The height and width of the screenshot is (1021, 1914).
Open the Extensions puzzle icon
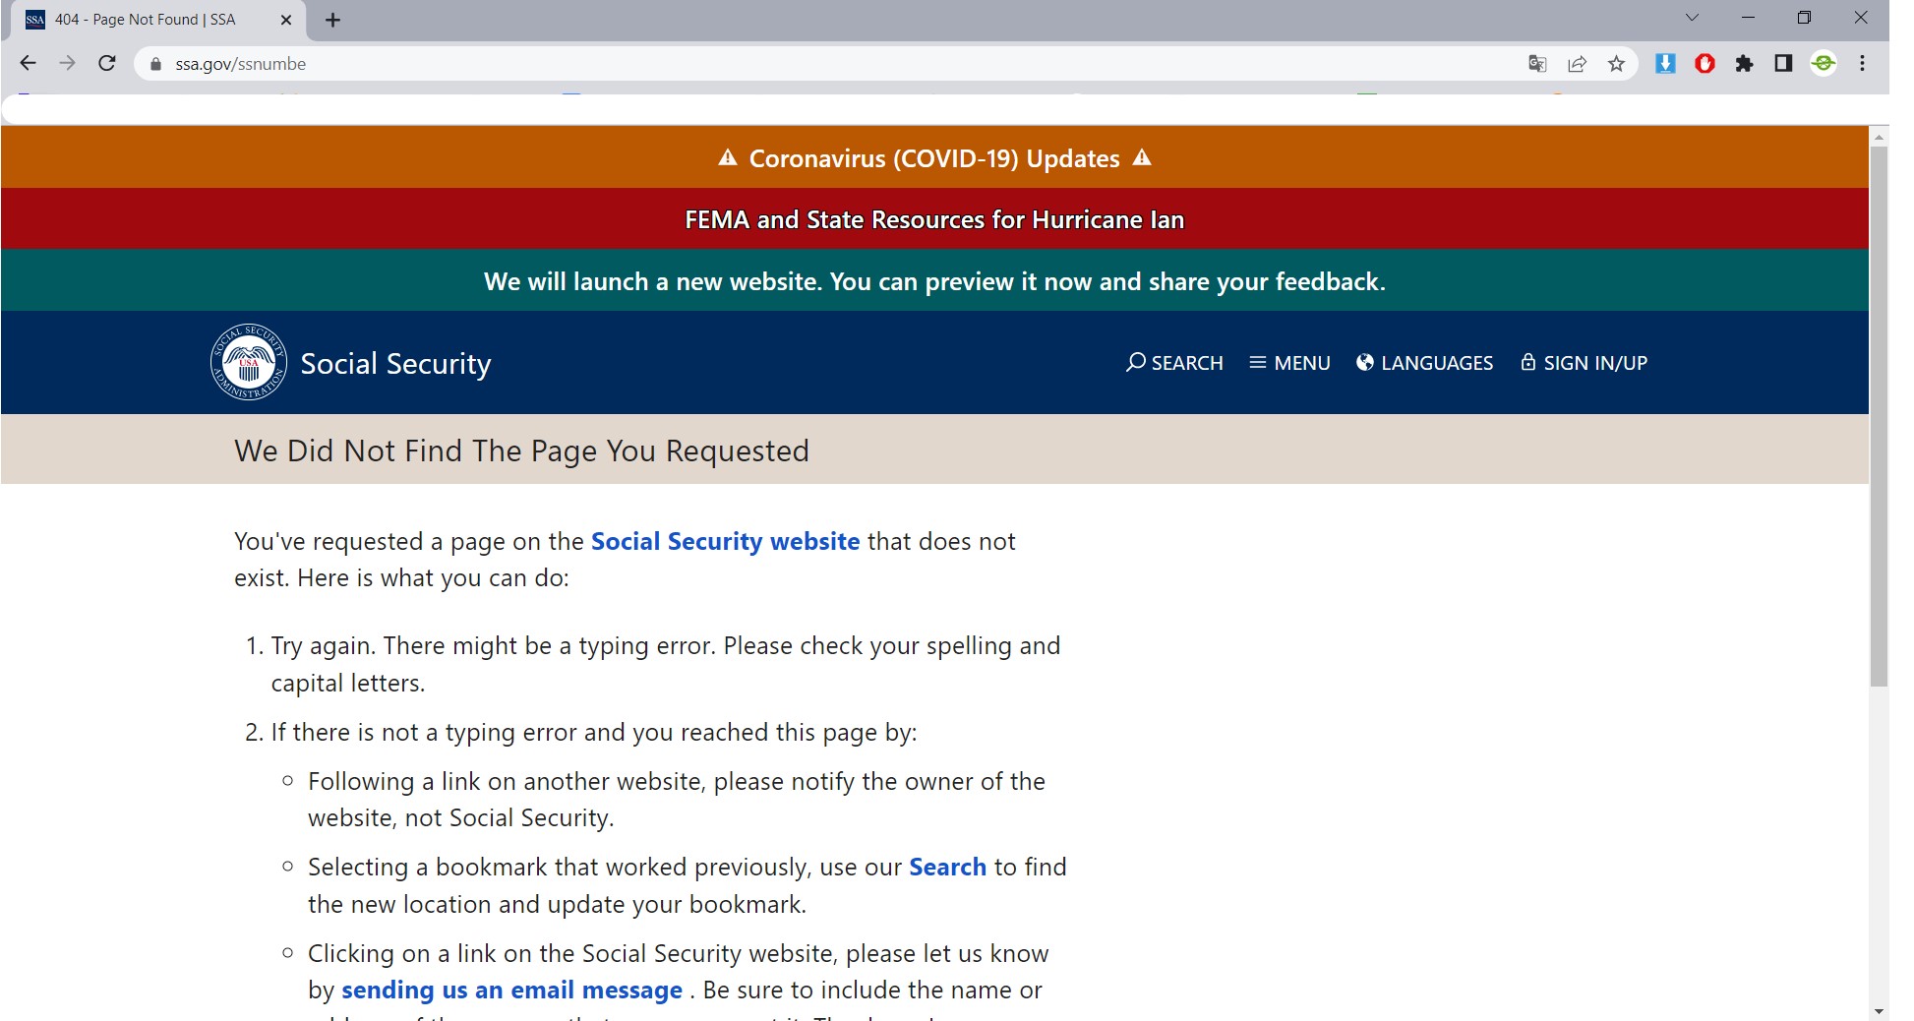click(1744, 64)
